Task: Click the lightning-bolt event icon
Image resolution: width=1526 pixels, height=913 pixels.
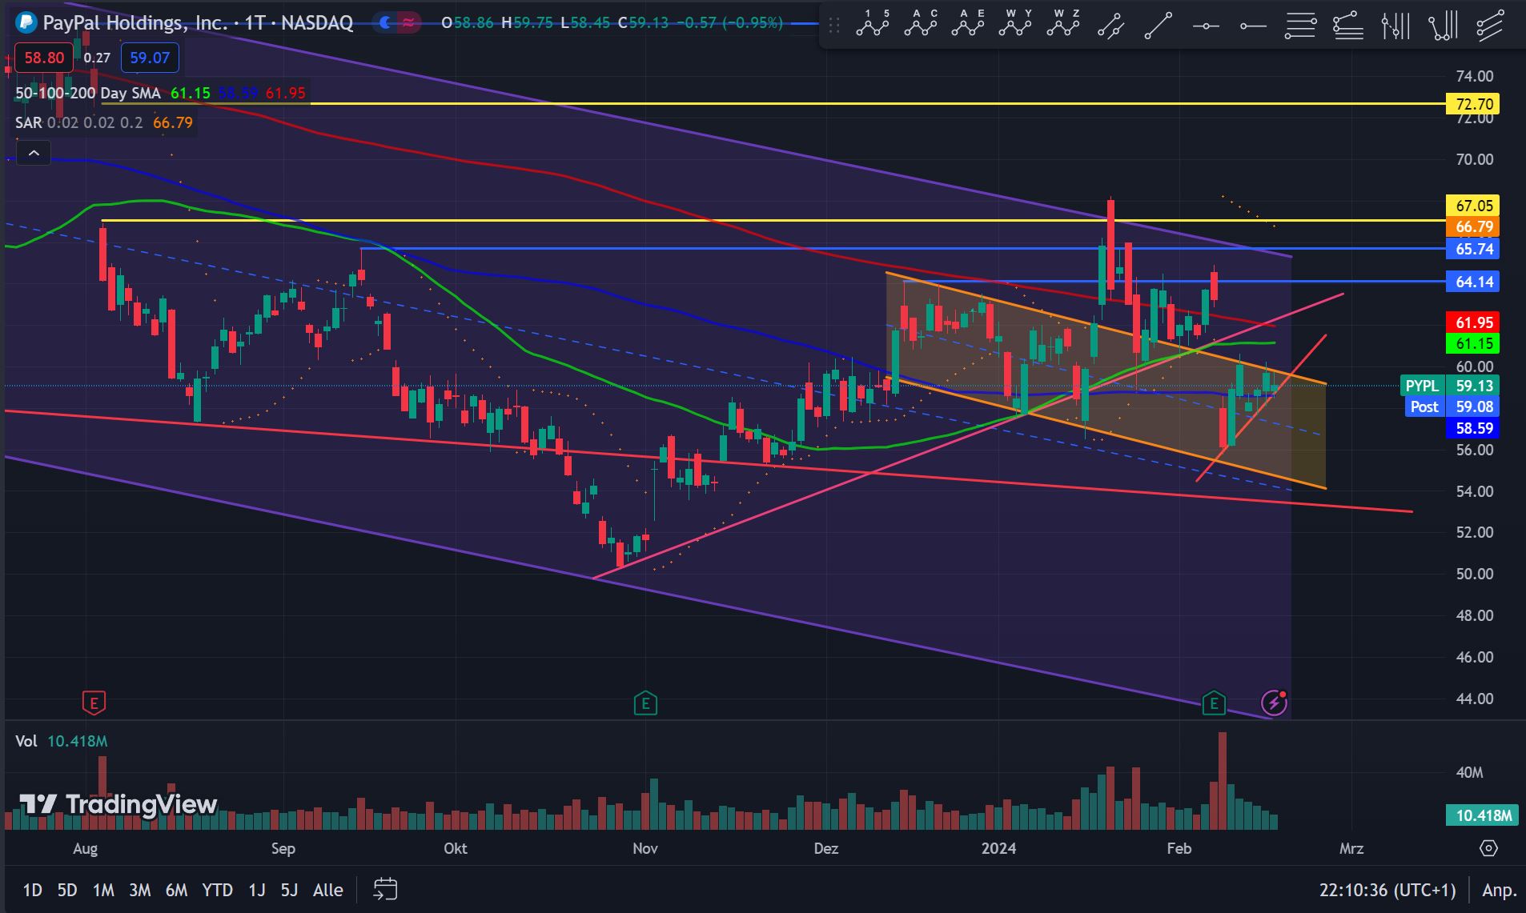Action: (1274, 703)
